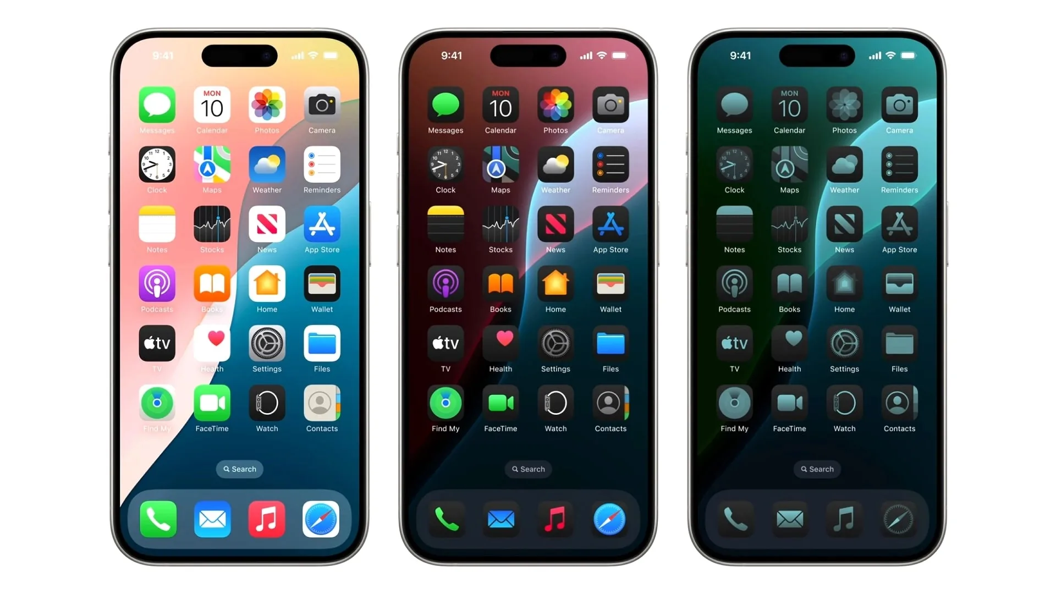The height and width of the screenshot is (594, 1056).
Task: Open the Clock app
Action: [x=157, y=168]
